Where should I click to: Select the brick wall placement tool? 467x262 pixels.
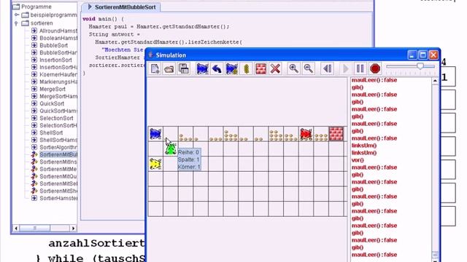click(260, 68)
